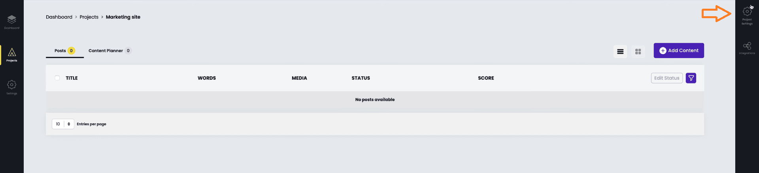Open Dashboard from the left sidebar

12,22
